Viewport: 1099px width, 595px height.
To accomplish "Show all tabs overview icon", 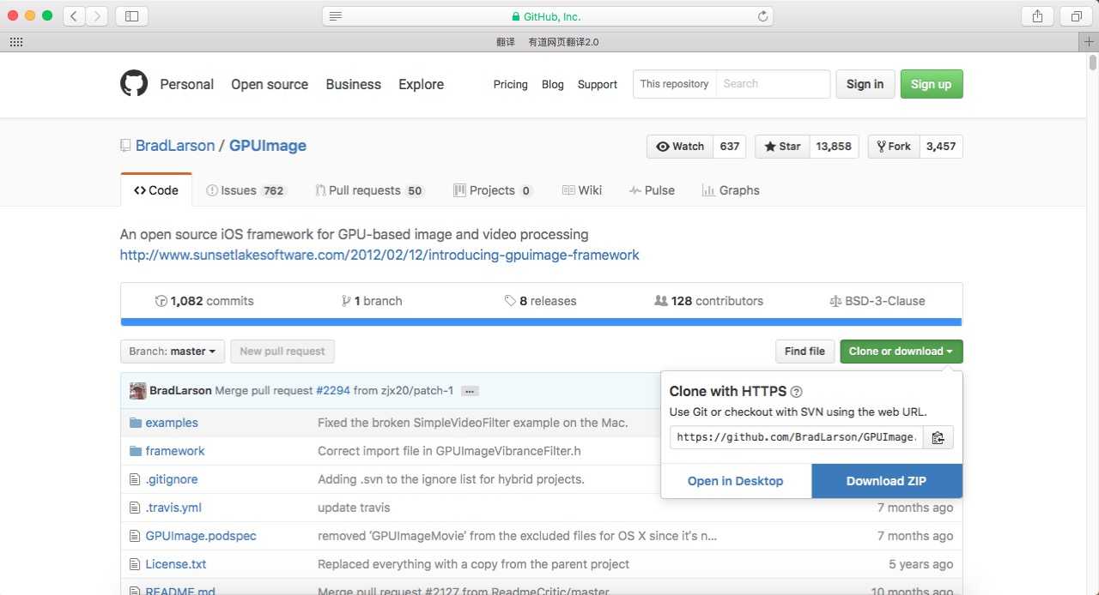I will [x=1076, y=16].
